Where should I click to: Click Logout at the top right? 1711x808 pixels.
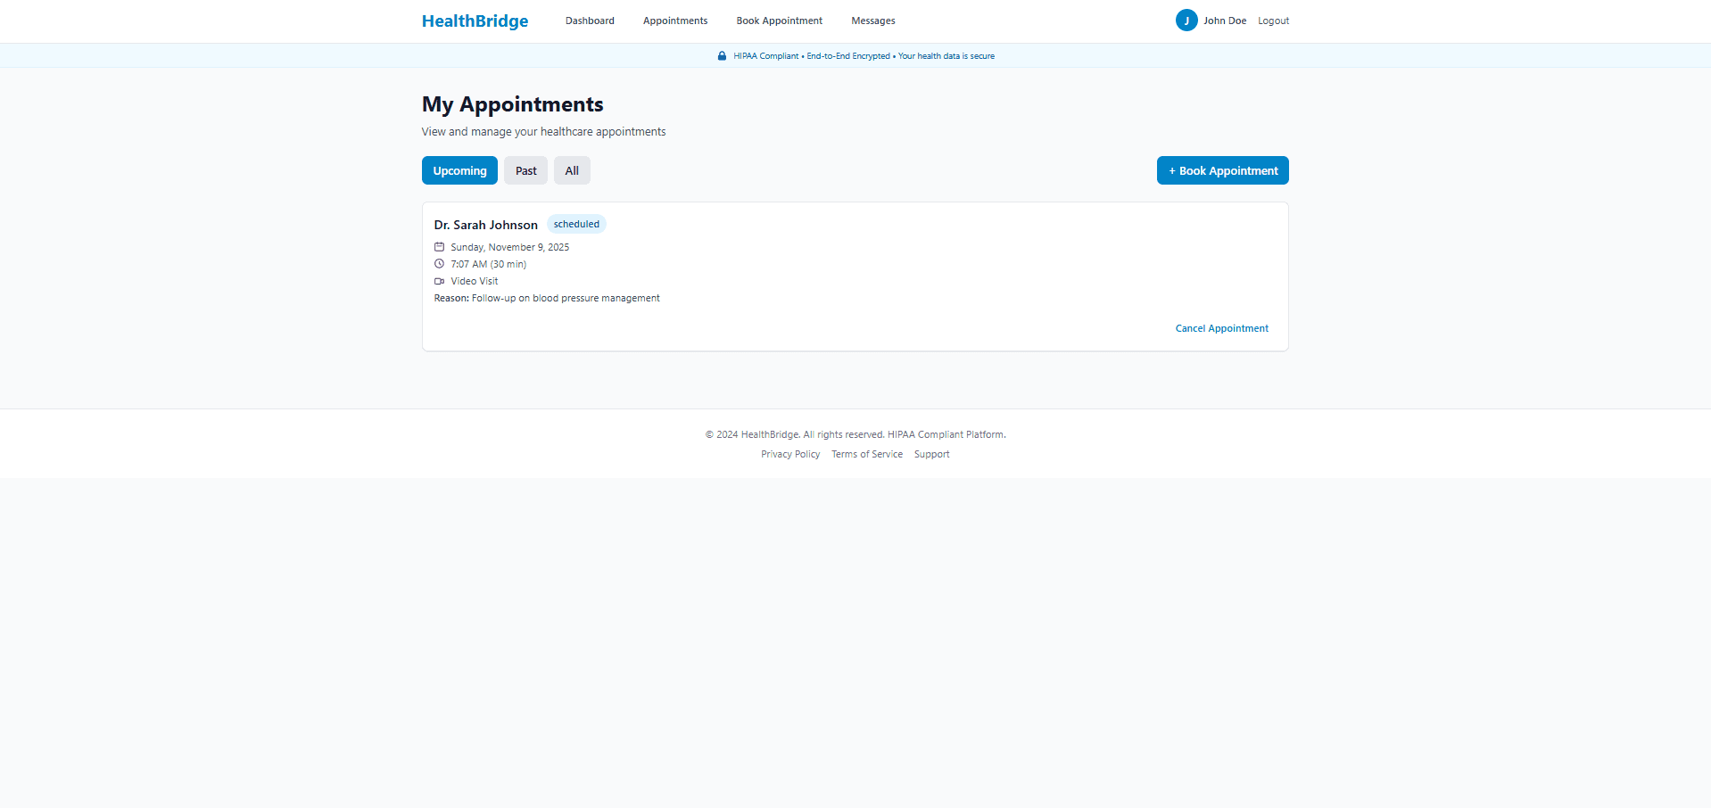1273,21
